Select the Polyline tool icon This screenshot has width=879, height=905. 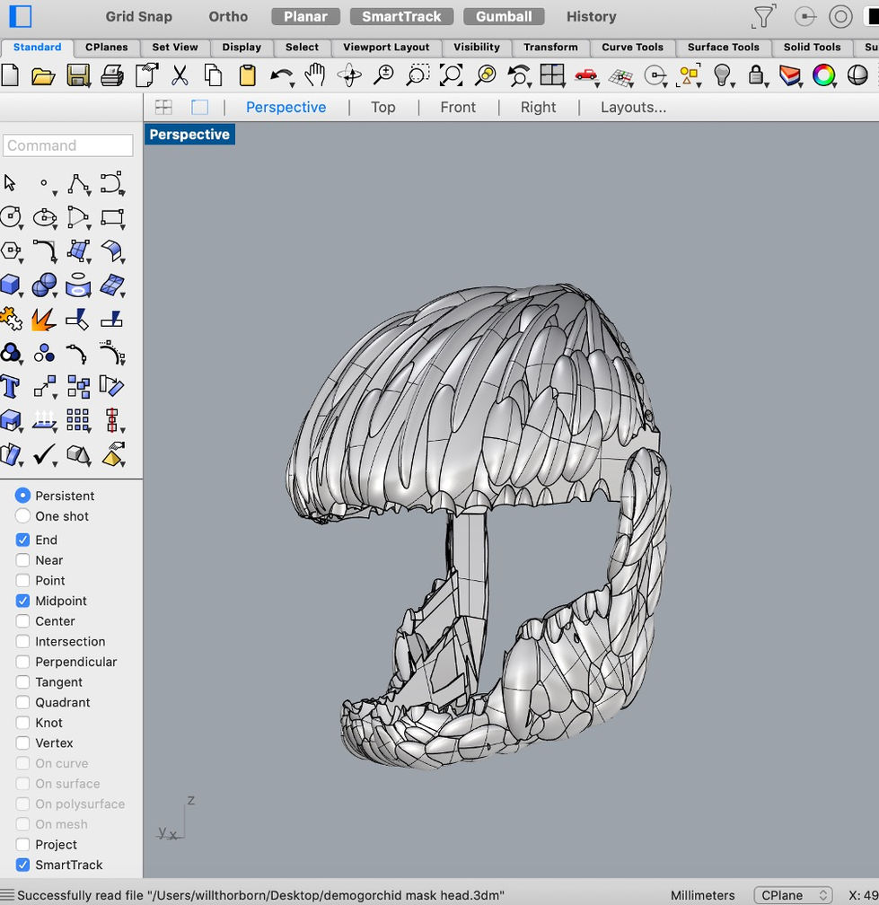click(x=78, y=183)
